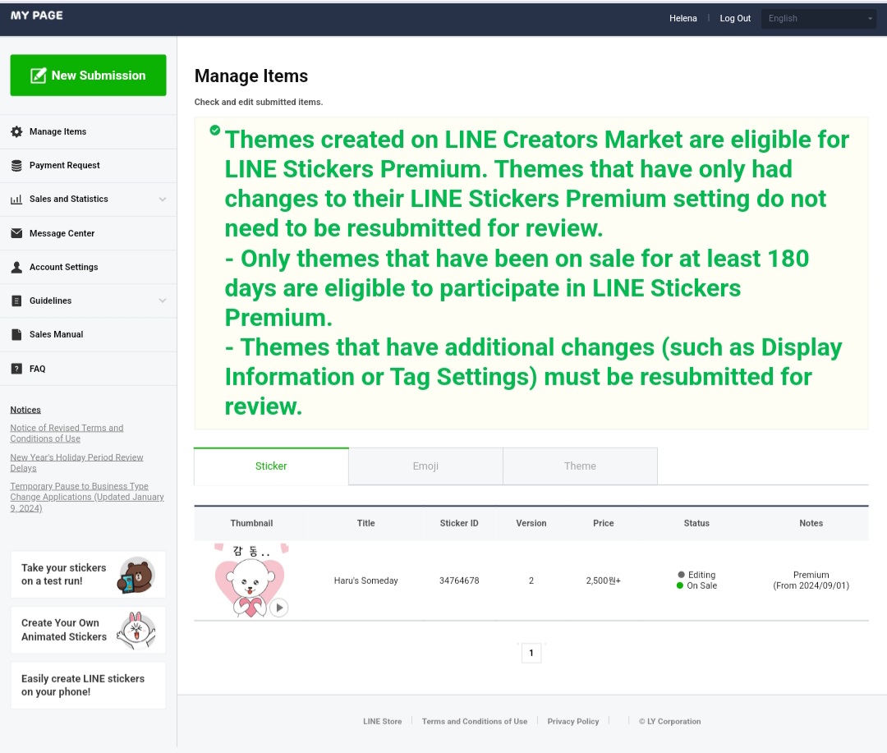Click the Brown bear test run image
The height and width of the screenshot is (753, 887).
pyautogui.click(x=136, y=576)
